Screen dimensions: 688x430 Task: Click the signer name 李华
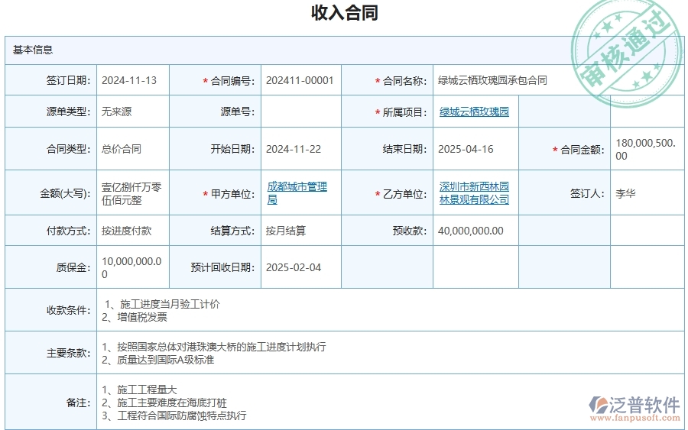[625, 193]
